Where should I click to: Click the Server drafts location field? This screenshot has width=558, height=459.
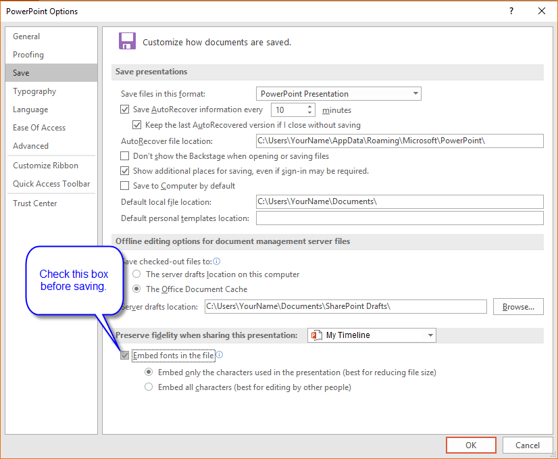click(346, 307)
